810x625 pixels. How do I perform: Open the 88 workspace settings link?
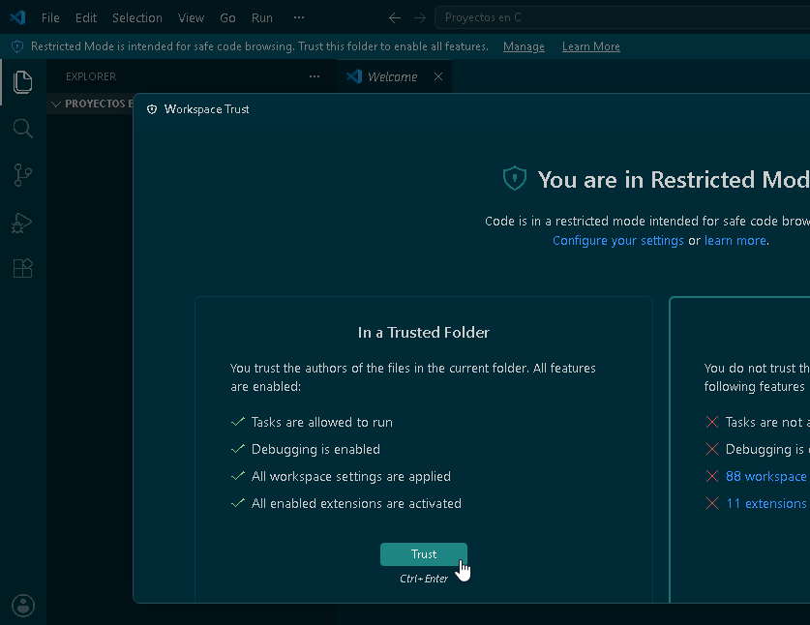766,476
